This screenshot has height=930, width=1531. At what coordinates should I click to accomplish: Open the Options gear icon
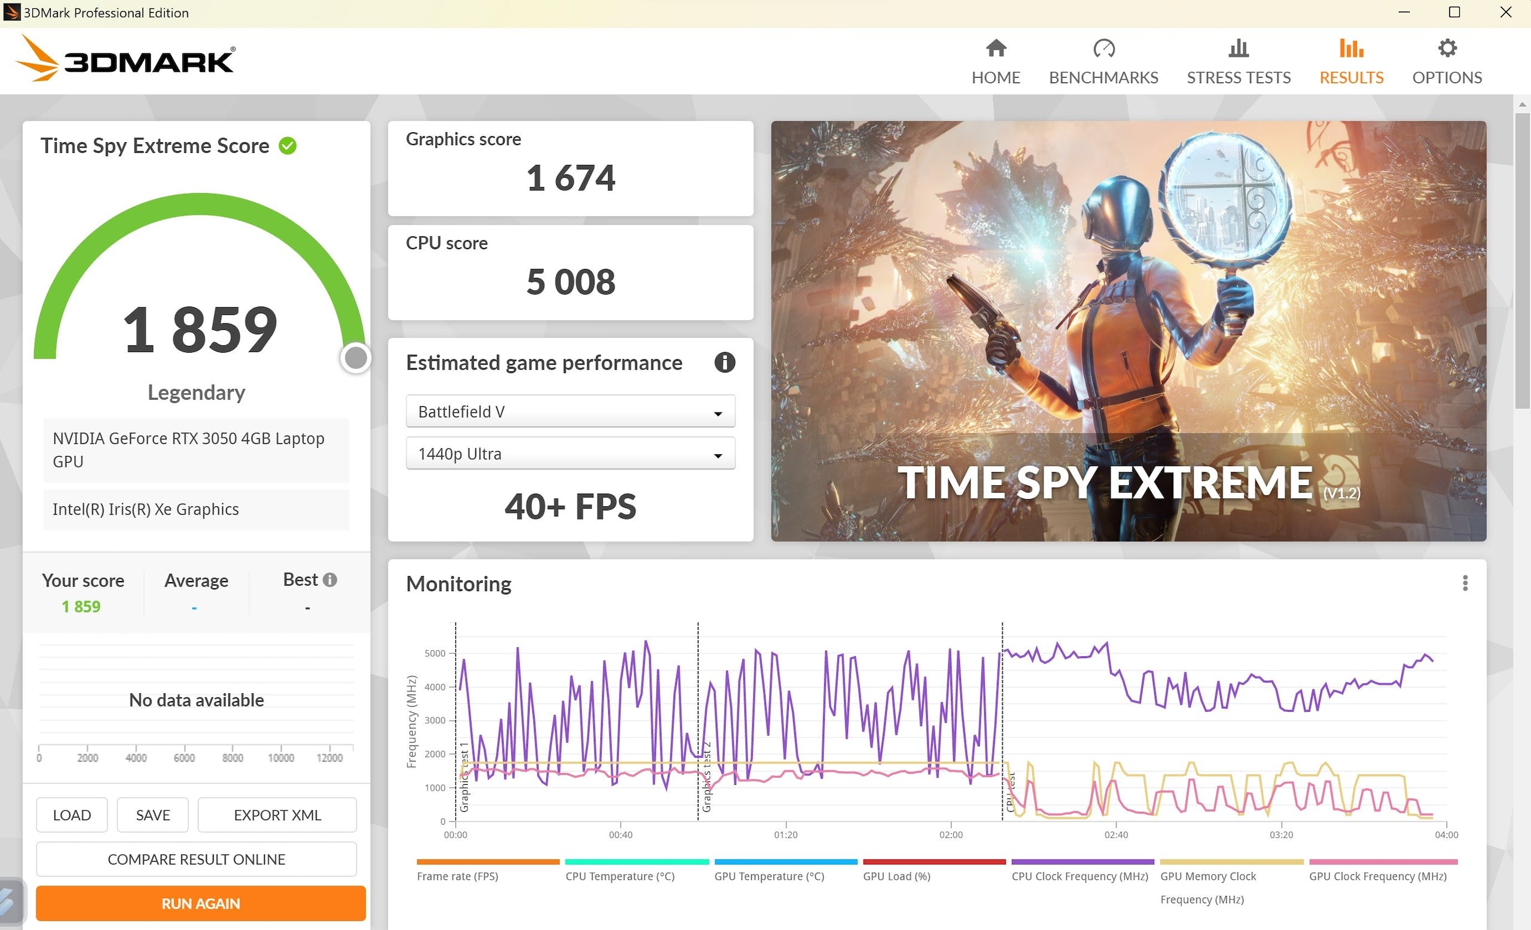(1447, 48)
